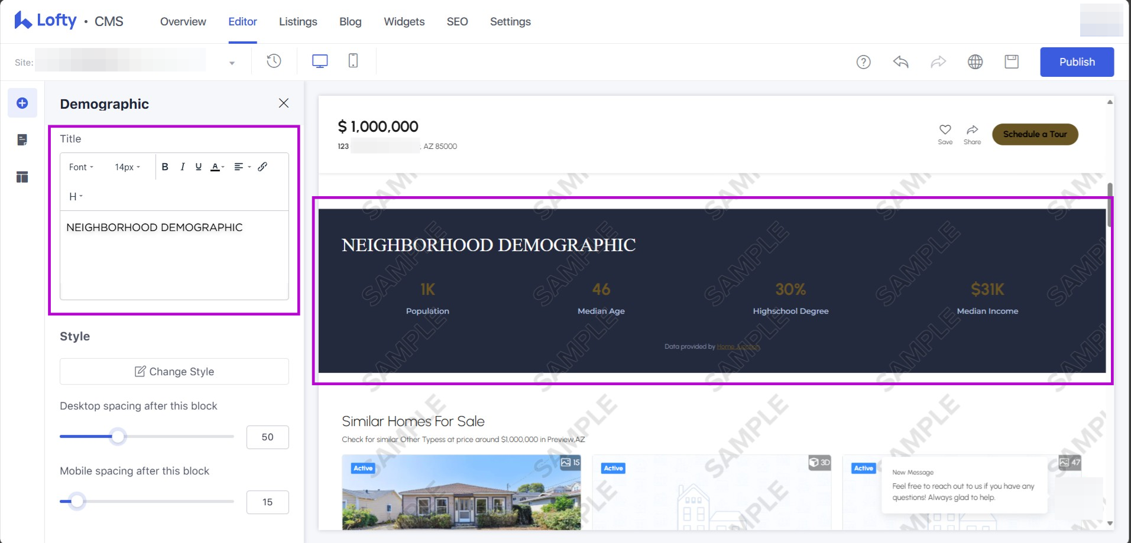
Task: Click the globe icon in toolbar
Action: pyautogui.click(x=975, y=62)
